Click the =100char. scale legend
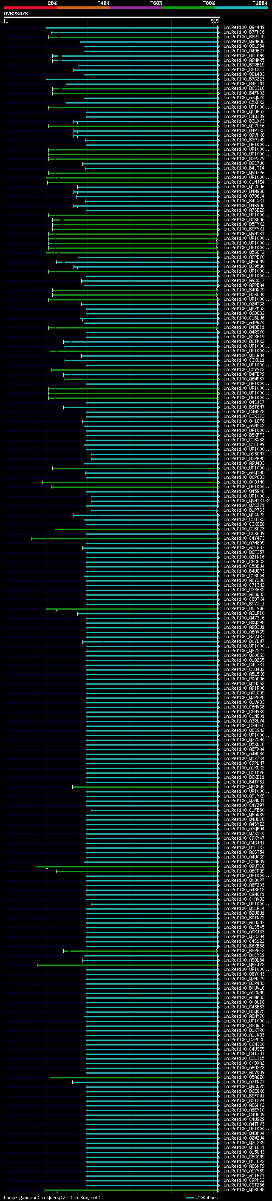The height and width of the screenshot is (1201, 272). (203, 1197)
